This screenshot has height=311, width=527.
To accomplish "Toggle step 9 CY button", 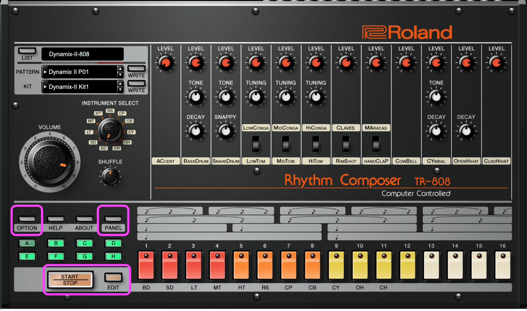I will coord(336,265).
